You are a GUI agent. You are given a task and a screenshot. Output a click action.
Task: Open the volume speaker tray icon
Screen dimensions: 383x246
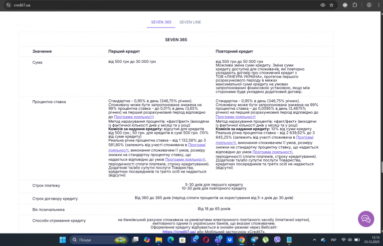tap(350, 240)
